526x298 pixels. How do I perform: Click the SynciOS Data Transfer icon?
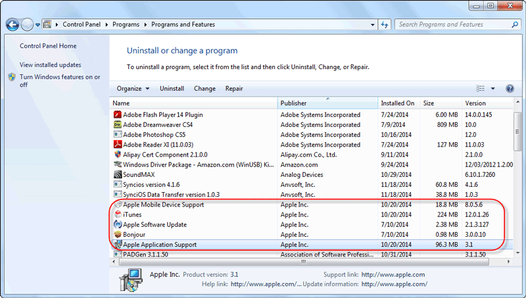coord(118,195)
